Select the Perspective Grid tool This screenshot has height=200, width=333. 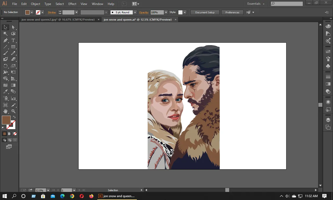13,78
